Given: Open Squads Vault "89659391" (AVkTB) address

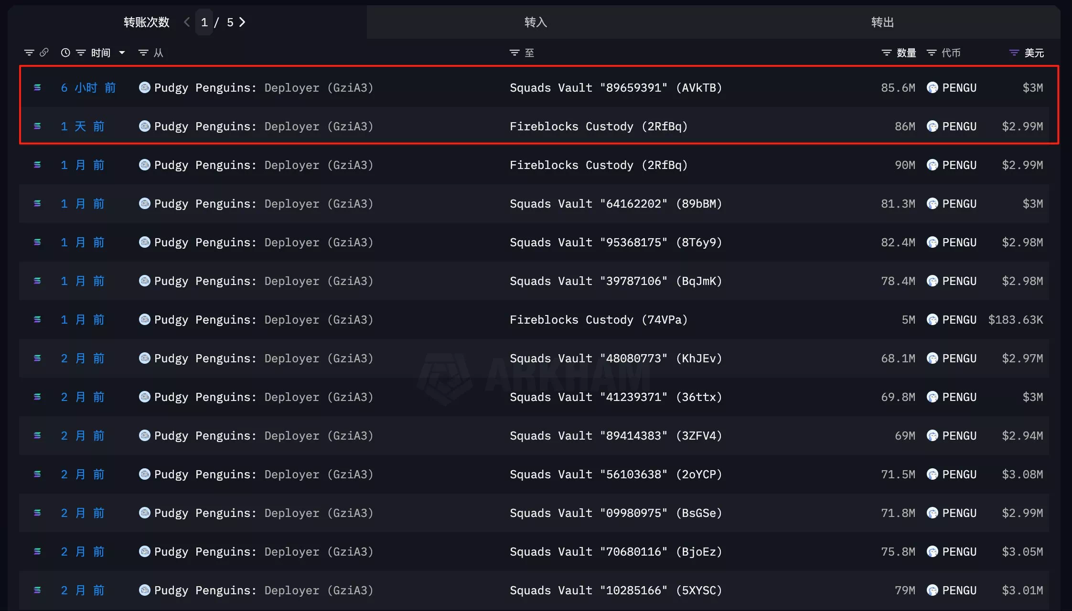Looking at the screenshot, I should click(x=615, y=88).
